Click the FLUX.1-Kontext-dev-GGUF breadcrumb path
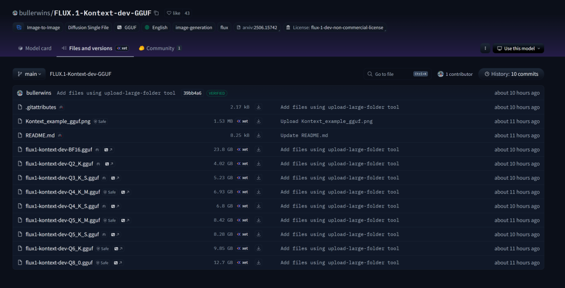565x288 pixels. click(81, 74)
